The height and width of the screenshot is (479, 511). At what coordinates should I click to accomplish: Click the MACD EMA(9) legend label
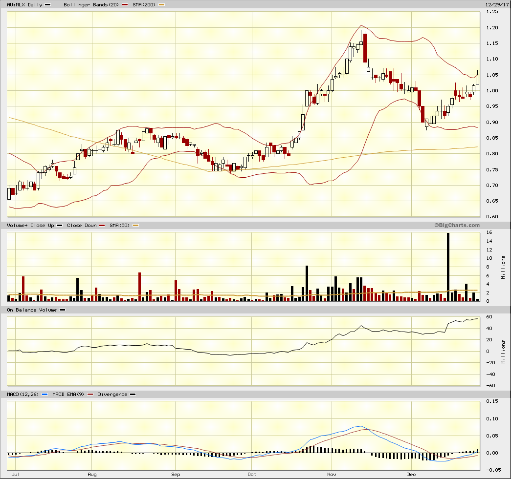[68, 394]
